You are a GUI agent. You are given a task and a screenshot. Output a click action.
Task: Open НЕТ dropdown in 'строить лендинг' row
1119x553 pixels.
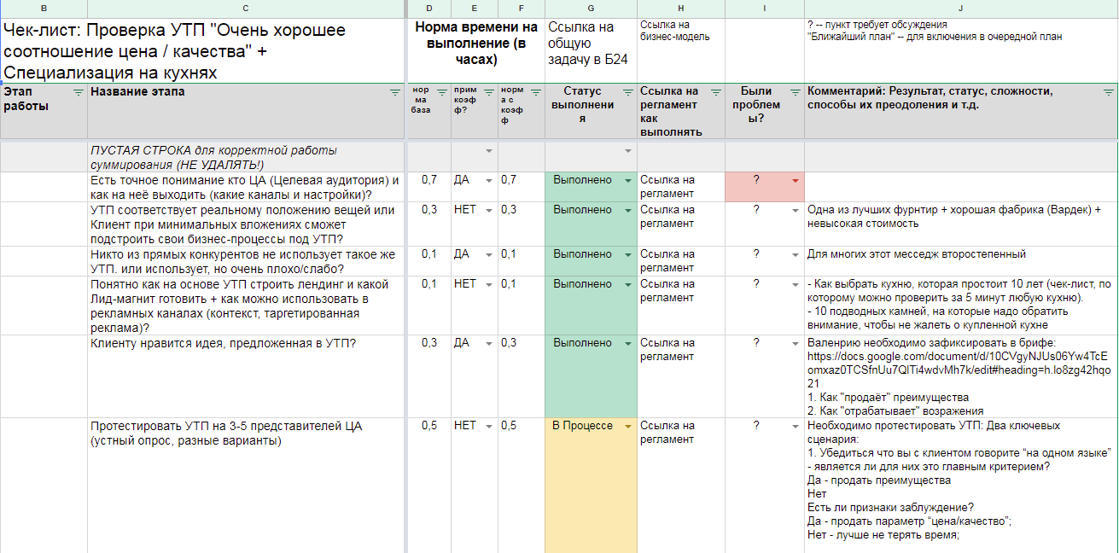tap(489, 285)
